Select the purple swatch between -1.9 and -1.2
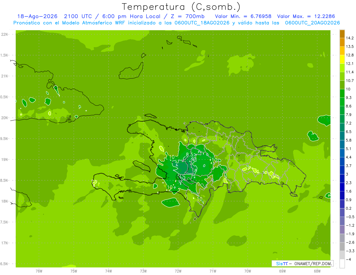The width and height of the screenshot is (356, 275). pyautogui.click(x=342, y=229)
